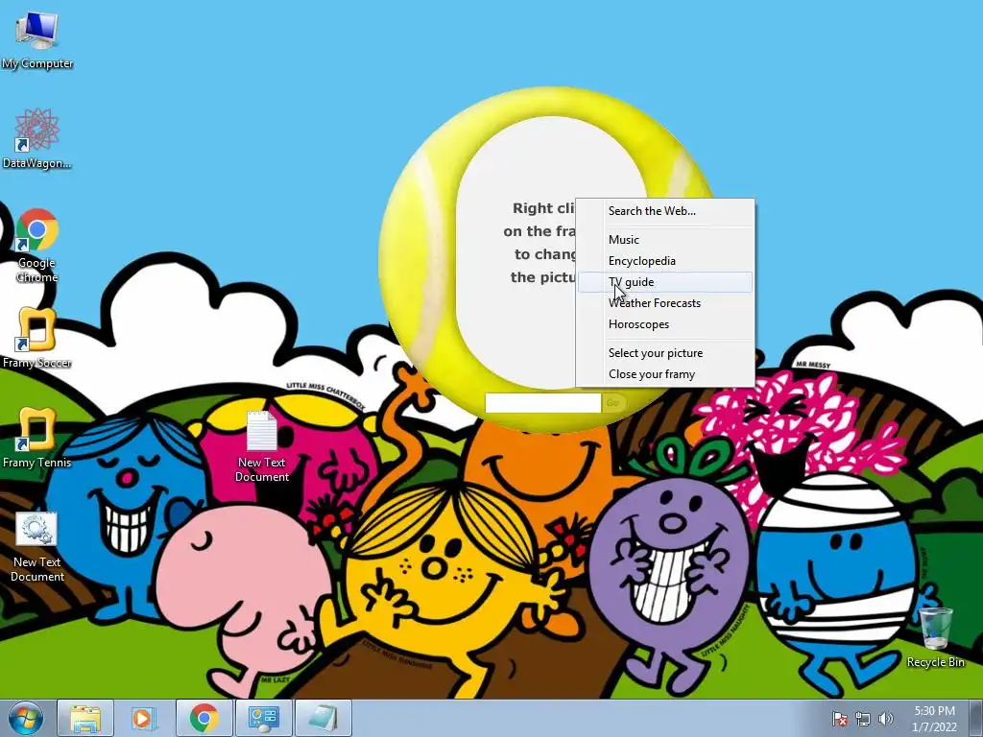Open Action Center flag in the tray
Image resolution: width=983 pixels, height=737 pixels.
click(x=839, y=719)
